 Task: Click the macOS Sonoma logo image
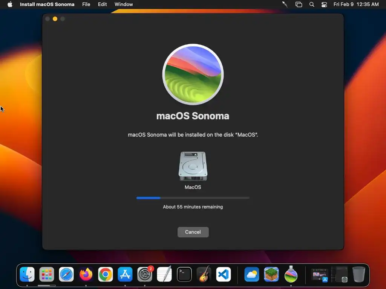(193, 74)
